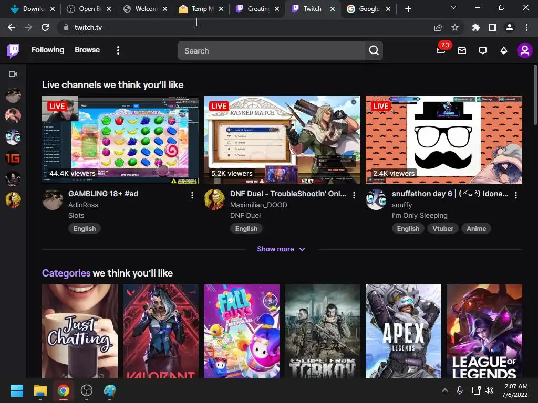Click I'm Only Sleeping category link
This screenshot has height=403, width=538.
point(420,216)
